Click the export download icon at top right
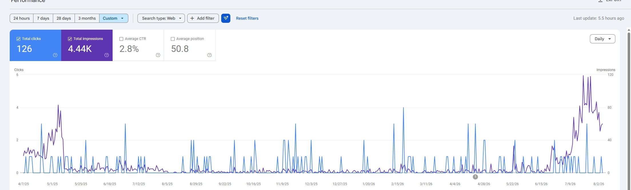Image resolution: width=631 pixels, height=190 pixels. click(x=600, y=1)
